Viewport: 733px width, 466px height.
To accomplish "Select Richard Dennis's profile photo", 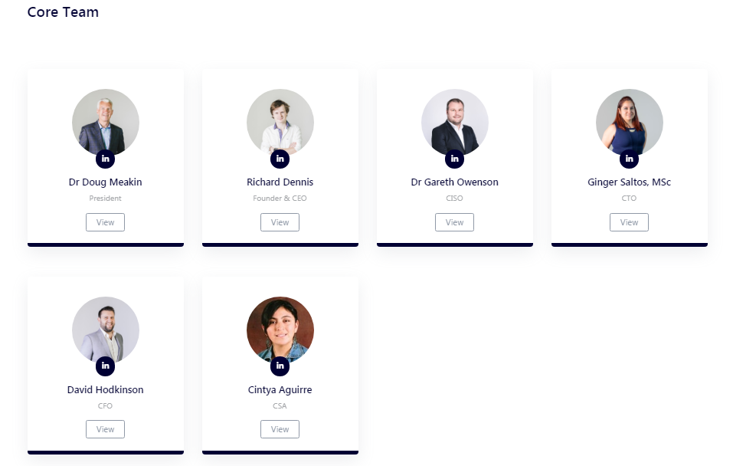I will click(280, 122).
